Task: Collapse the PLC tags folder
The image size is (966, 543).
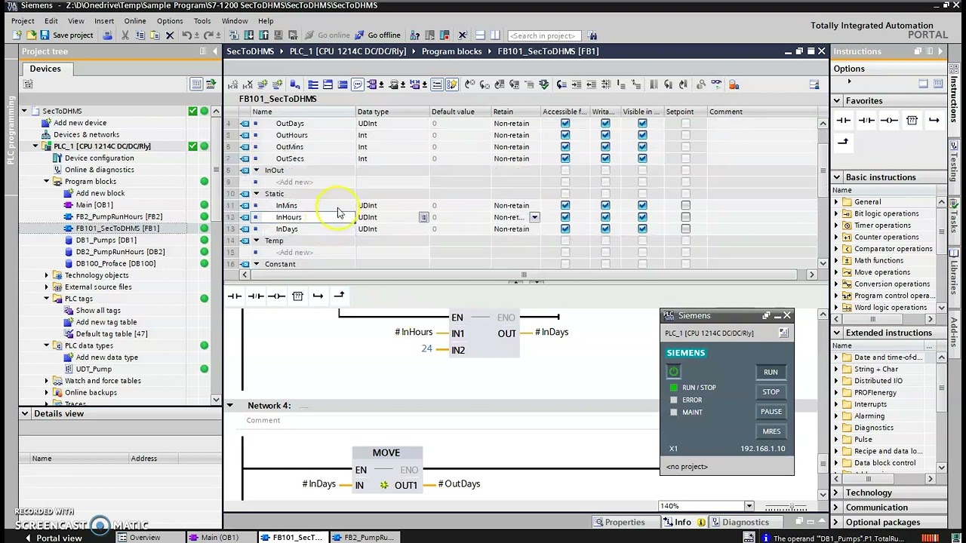Action: (x=47, y=299)
